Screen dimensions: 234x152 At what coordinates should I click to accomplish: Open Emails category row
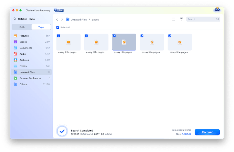coord(32,66)
